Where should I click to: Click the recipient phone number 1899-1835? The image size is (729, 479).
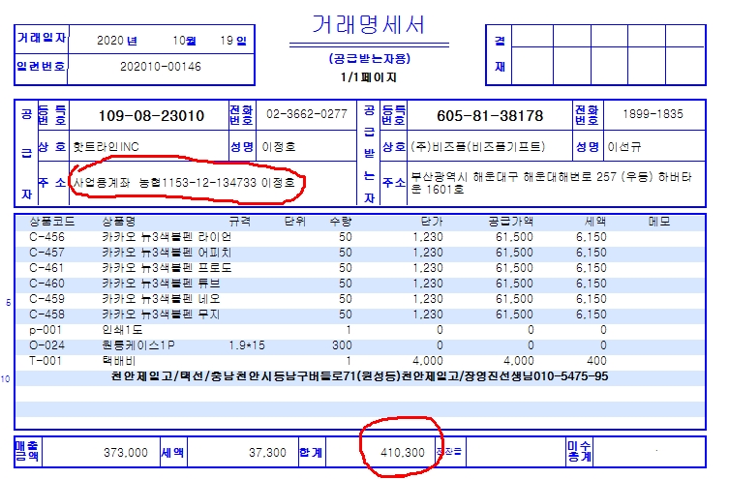coord(650,114)
